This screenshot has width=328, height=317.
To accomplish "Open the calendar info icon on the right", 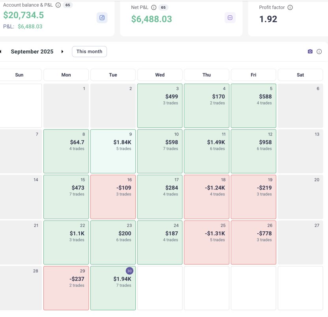I will (319, 51).
